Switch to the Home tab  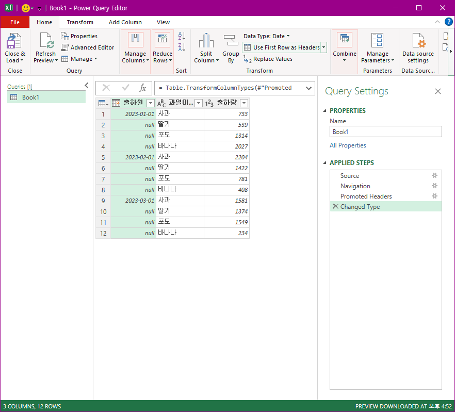pos(44,22)
